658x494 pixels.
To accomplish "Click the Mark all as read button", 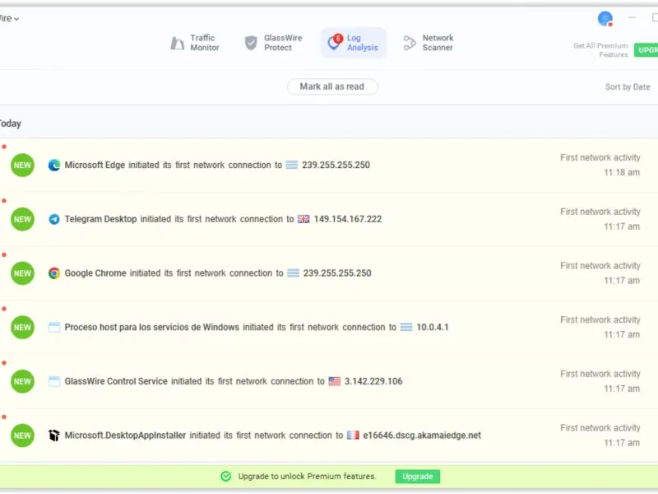I will 332,86.
